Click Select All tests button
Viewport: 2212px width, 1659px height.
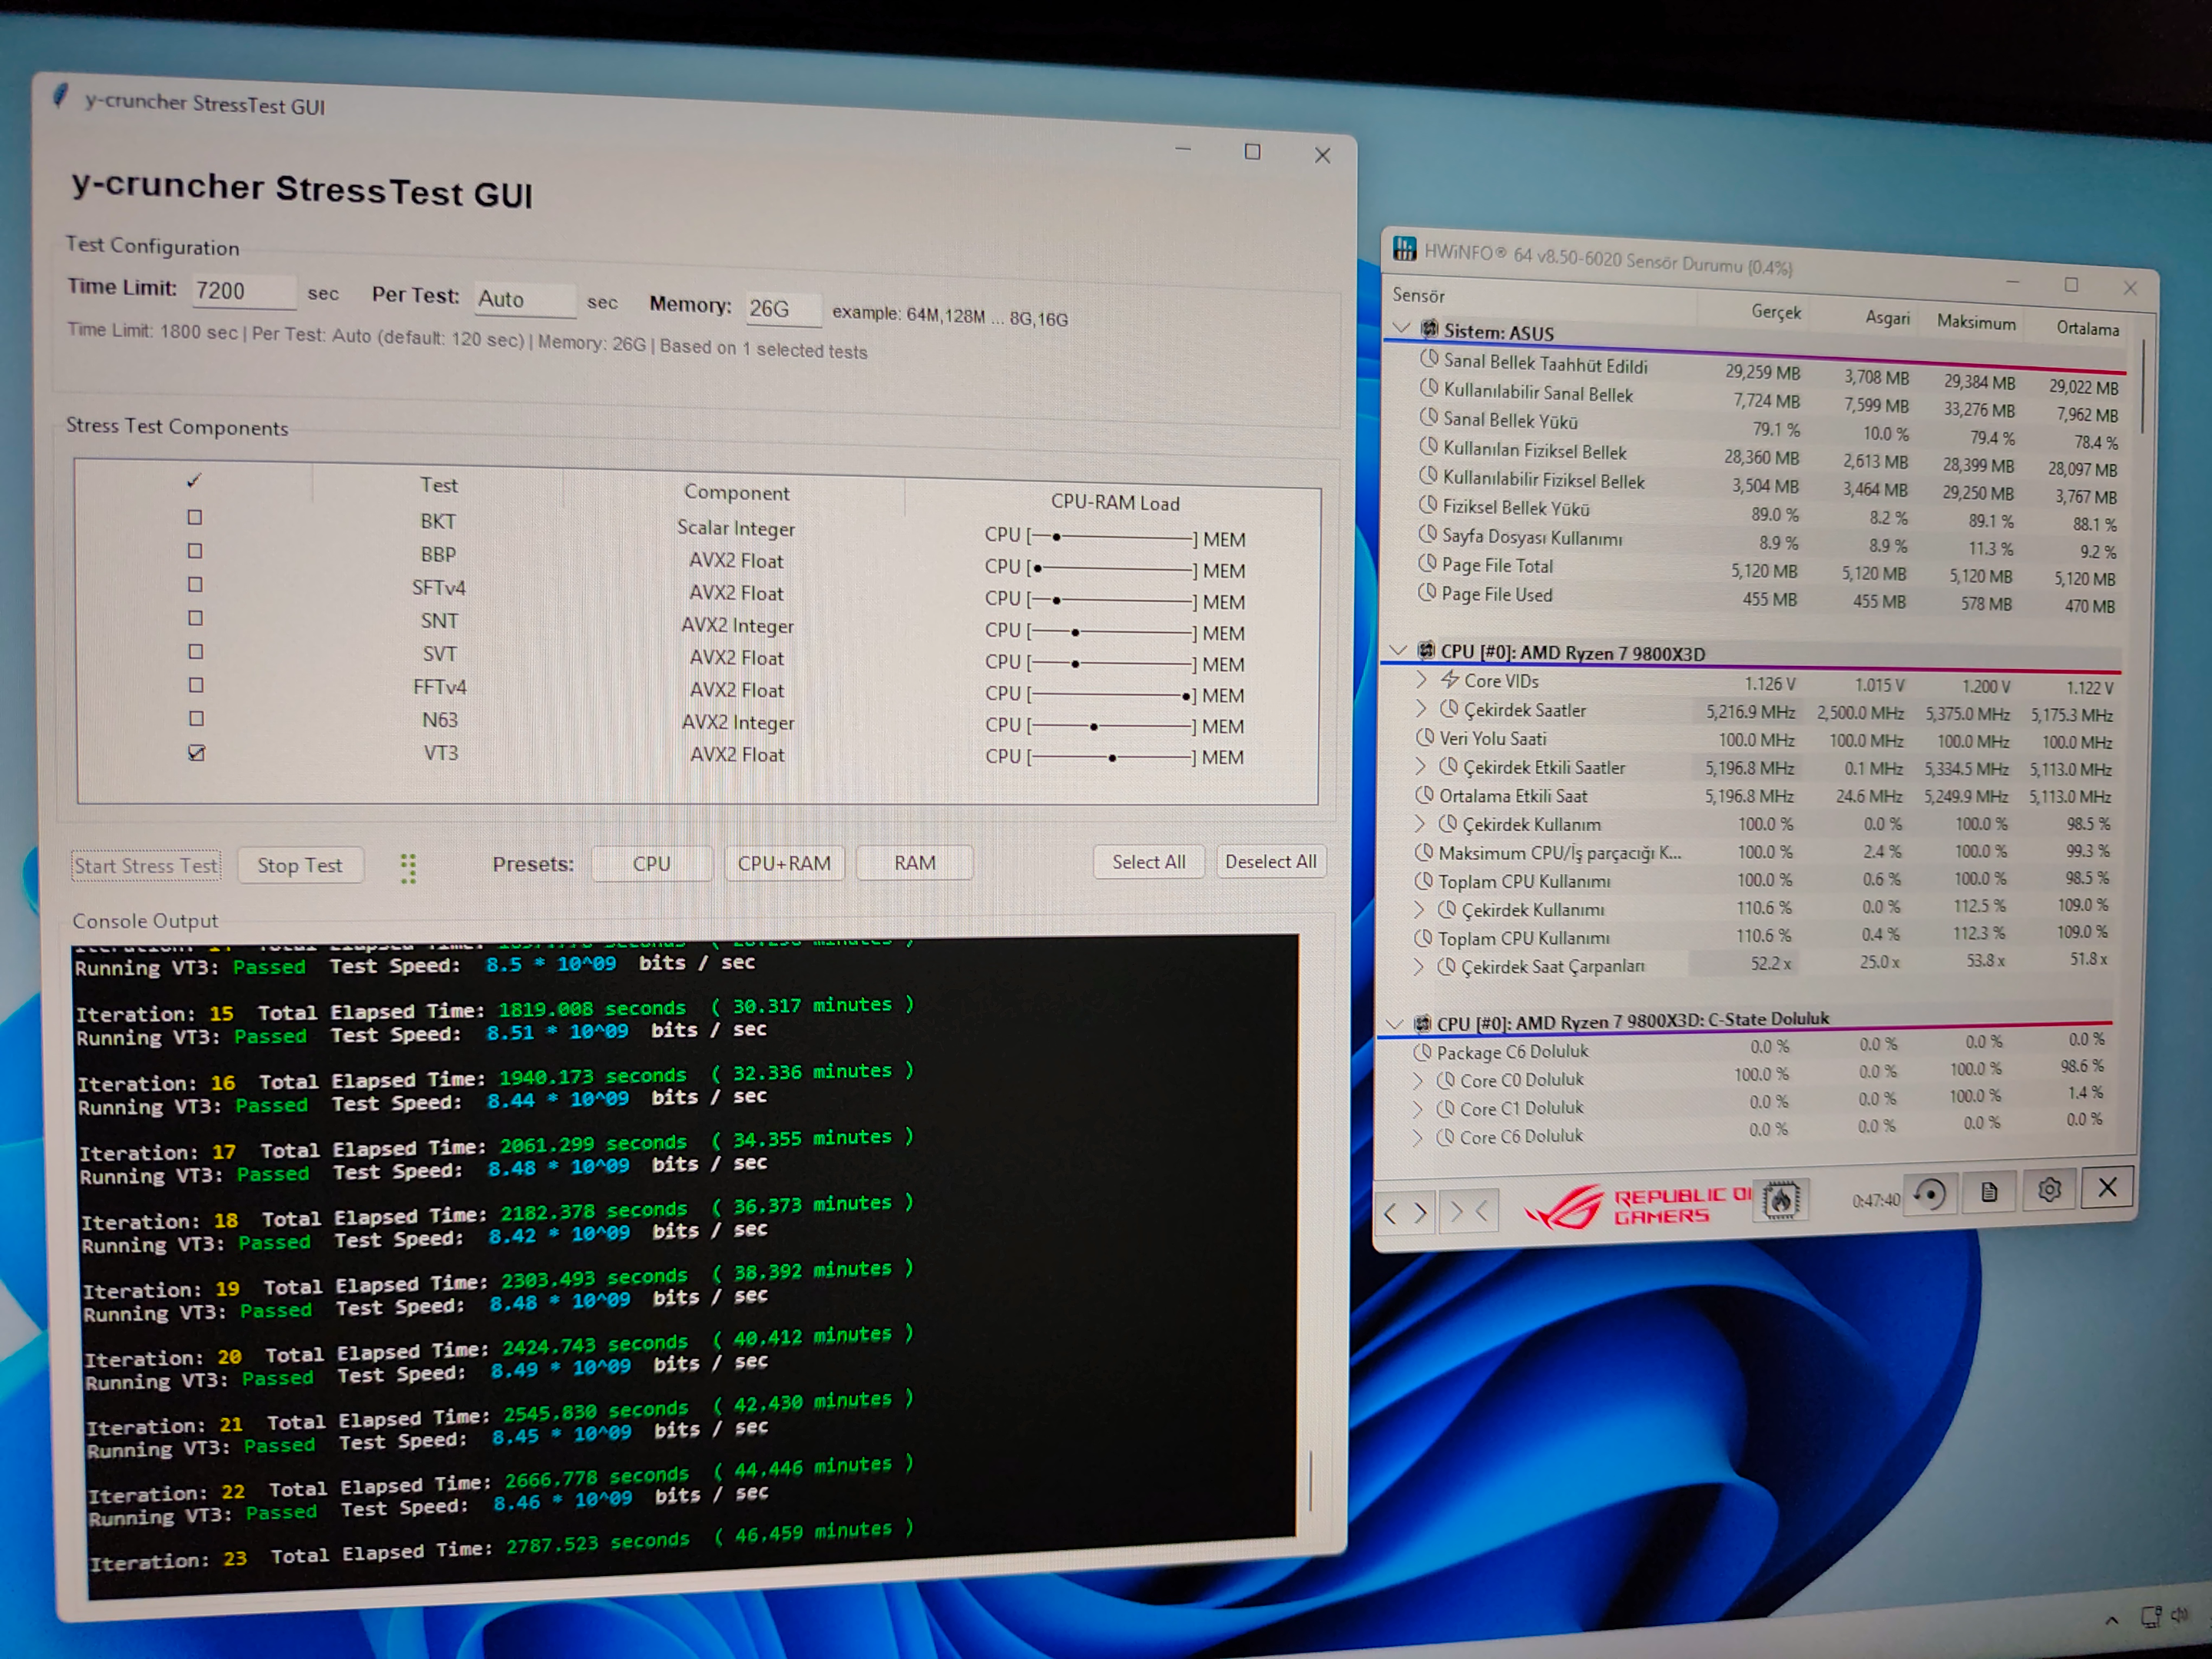(1149, 862)
